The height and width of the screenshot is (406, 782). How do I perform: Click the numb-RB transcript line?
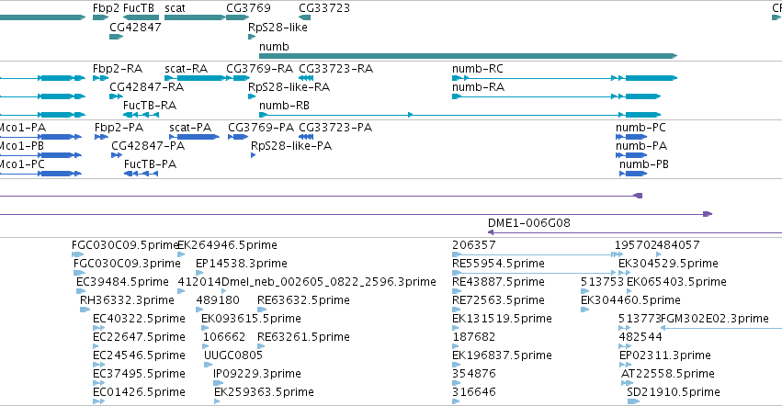(459, 115)
